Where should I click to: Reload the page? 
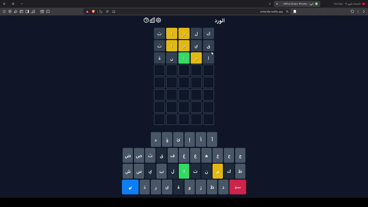click(352, 11)
